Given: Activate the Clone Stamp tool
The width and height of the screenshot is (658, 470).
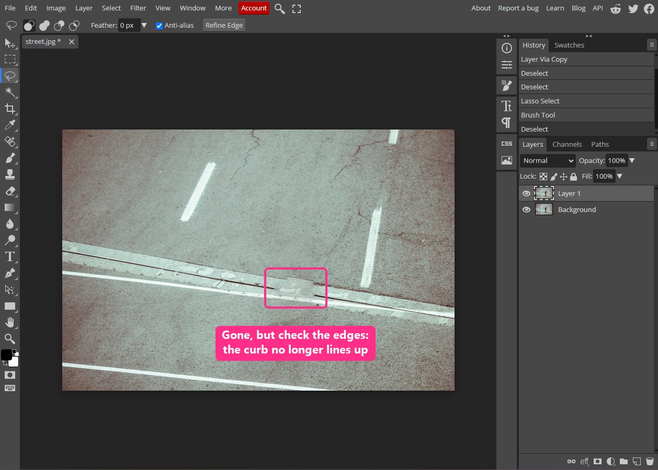Looking at the screenshot, I should (10, 174).
